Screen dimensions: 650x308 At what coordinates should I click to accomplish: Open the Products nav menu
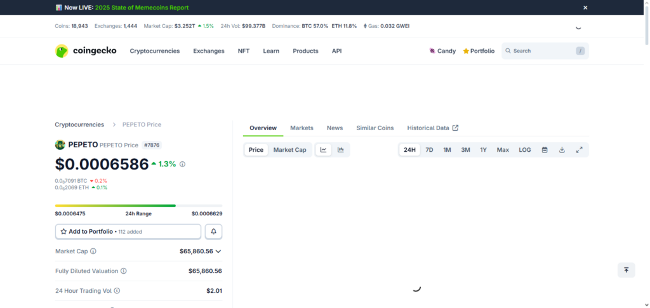pyautogui.click(x=305, y=51)
